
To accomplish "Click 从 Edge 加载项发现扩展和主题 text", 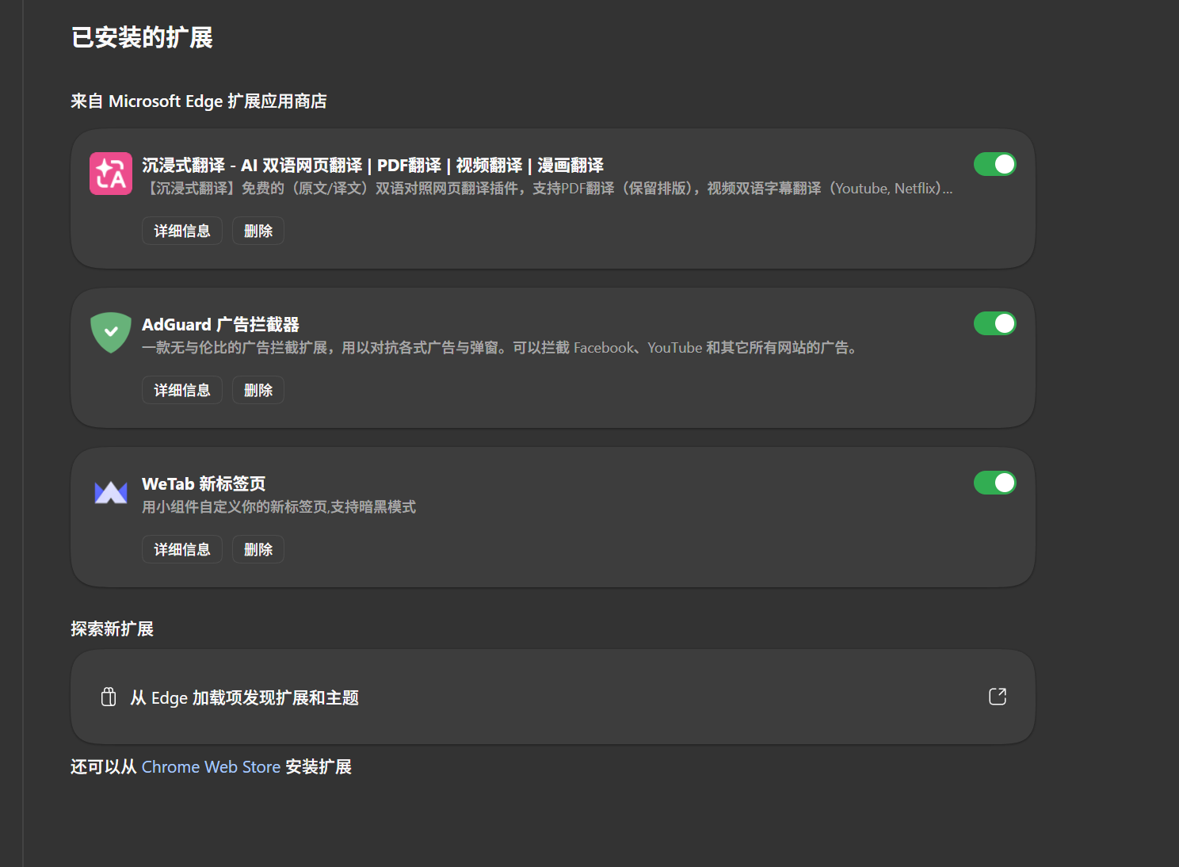I will point(245,697).
